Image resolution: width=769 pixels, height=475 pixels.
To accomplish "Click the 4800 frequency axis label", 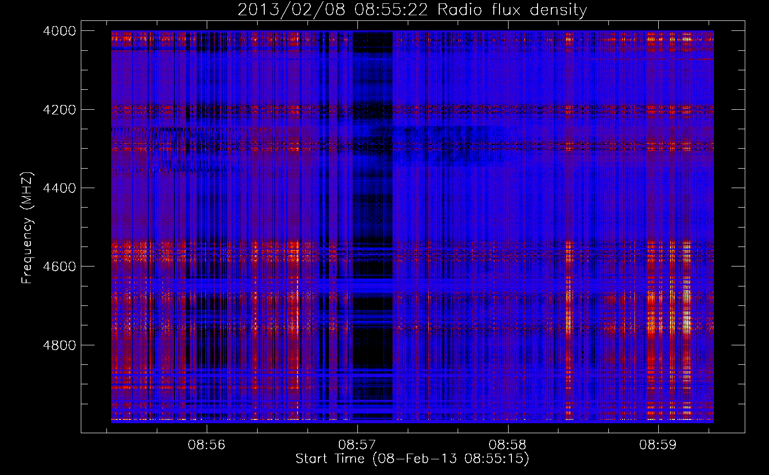I will pos(59,345).
